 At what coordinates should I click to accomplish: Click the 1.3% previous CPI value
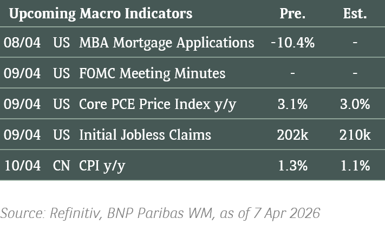click(292, 166)
